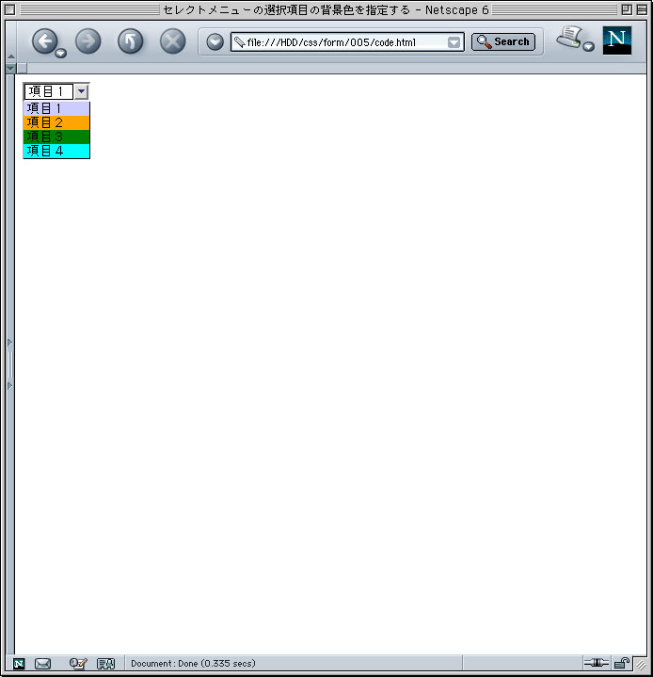Click the Netscape N logo throbber
This screenshot has width=653, height=677.
click(617, 40)
